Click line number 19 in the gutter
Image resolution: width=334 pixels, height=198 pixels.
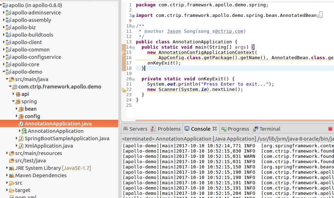[x=129, y=74]
